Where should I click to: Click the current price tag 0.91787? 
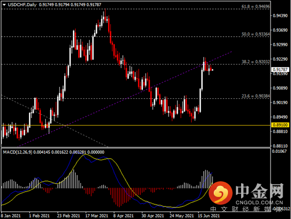280,70
